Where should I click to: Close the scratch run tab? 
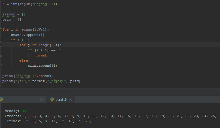coord(71,100)
